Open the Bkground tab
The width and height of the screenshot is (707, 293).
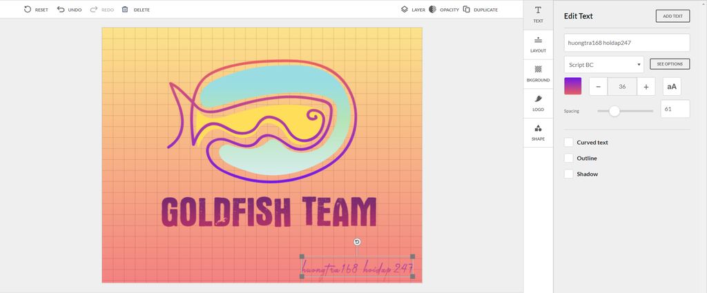[x=539, y=74]
